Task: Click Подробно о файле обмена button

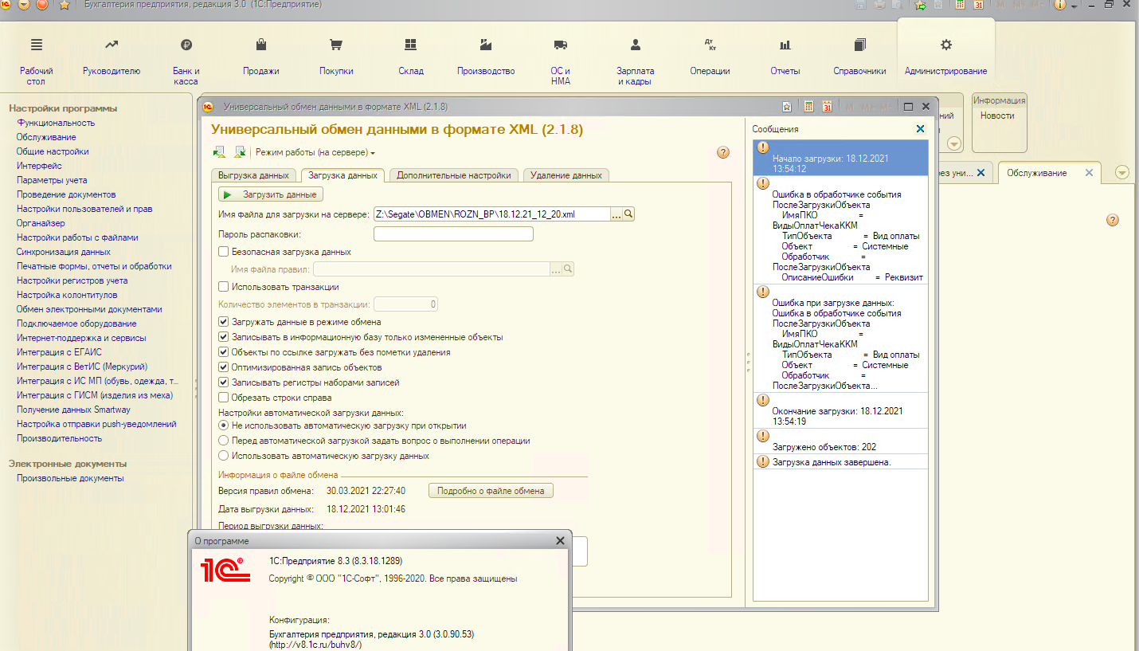Action: 491,491
